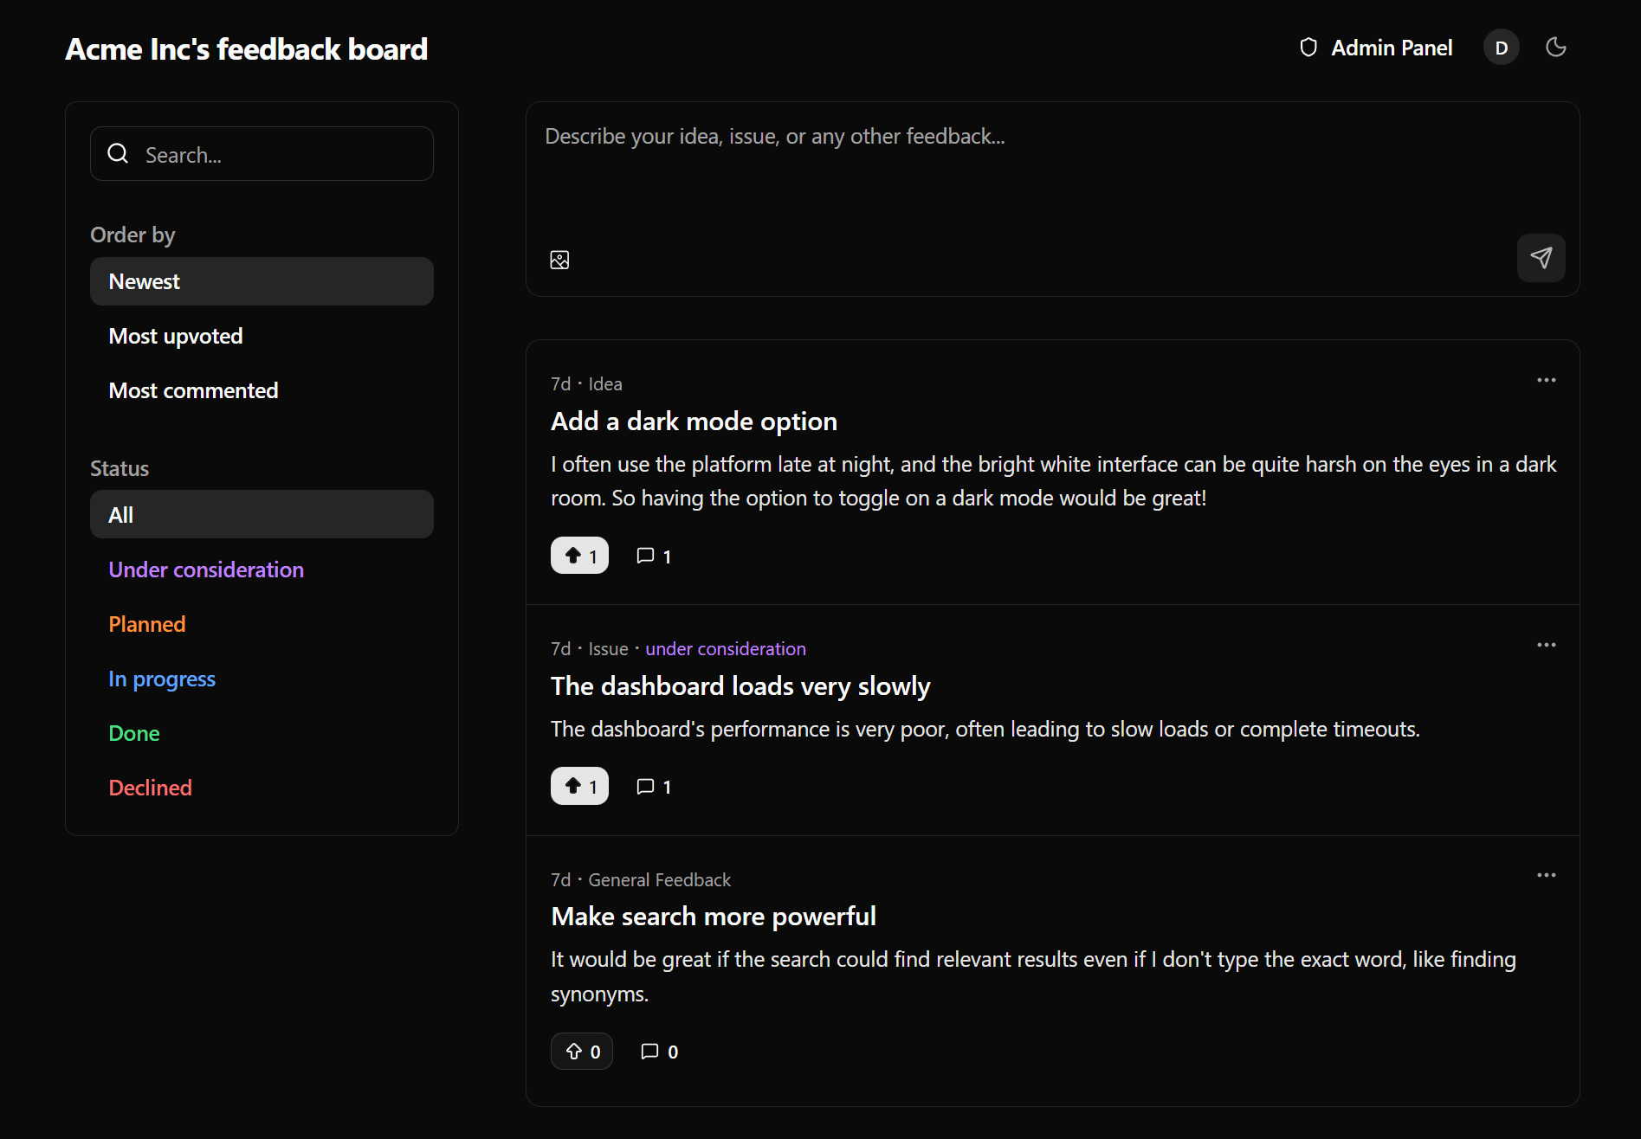Upvote the 'Make search more powerful' post
Viewport: 1641px width, 1139px height.
(581, 1051)
